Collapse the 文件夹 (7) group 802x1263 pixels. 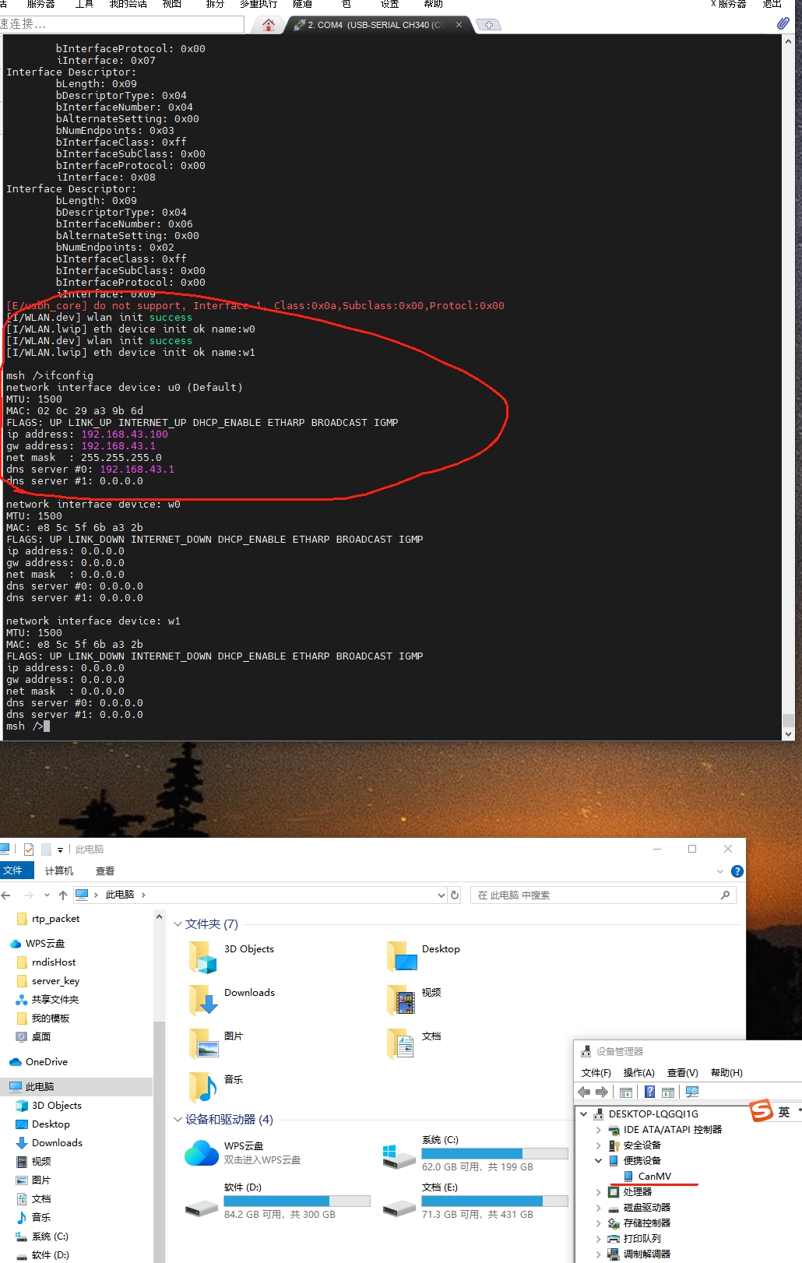point(178,924)
